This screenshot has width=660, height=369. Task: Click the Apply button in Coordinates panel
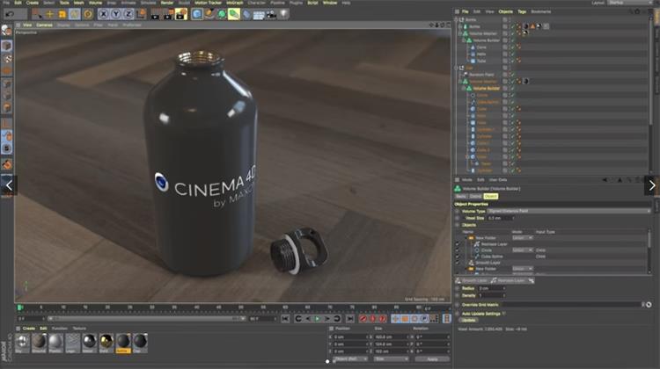430,358
